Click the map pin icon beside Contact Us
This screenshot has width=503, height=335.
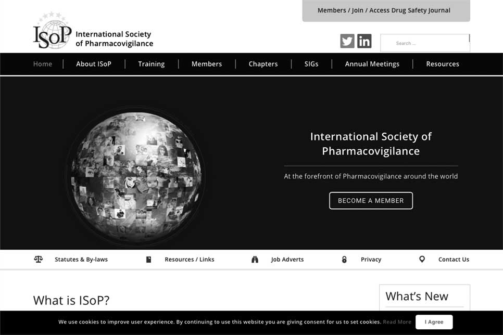(422, 259)
